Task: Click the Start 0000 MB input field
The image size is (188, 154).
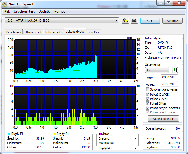Action: coord(169,77)
